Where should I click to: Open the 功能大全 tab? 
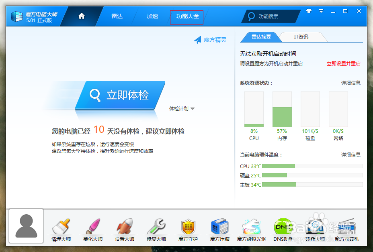coord(188,16)
